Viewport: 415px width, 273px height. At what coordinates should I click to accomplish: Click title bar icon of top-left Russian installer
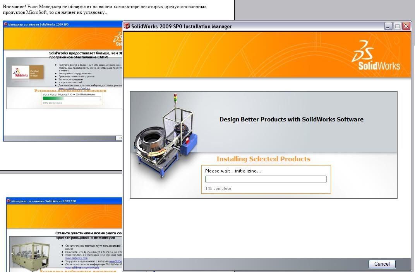click(x=5, y=24)
